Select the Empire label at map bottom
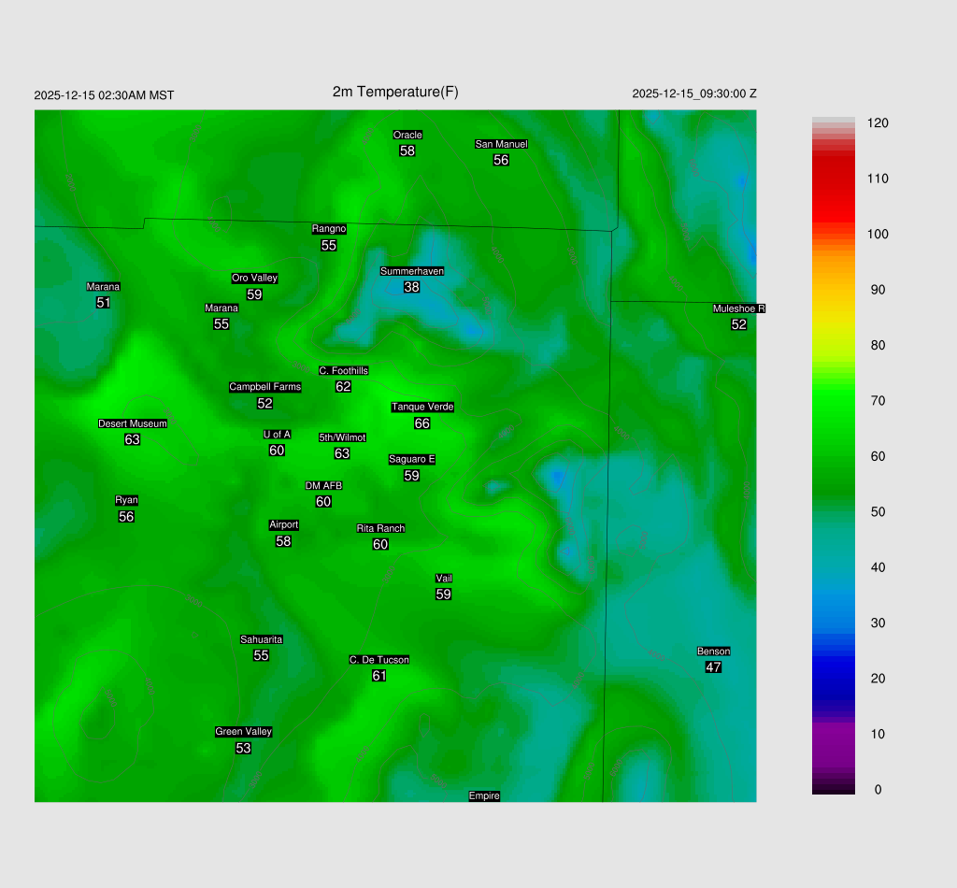Screen dimensions: 957x888 tap(484, 795)
